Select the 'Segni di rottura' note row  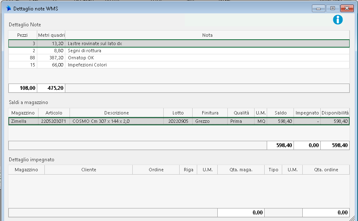click(179, 51)
